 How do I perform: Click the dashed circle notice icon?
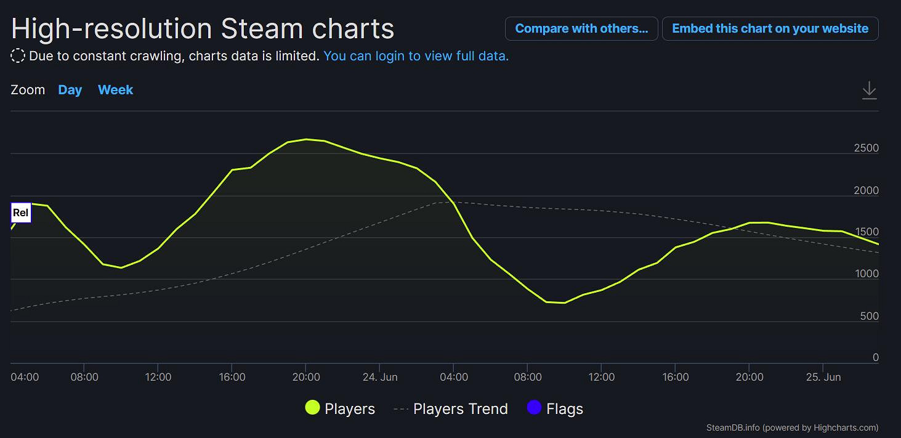pos(18,56)
